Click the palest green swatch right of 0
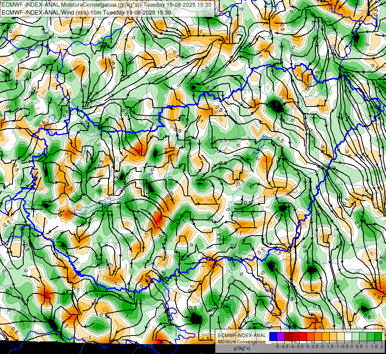This screenshot has height=354, width=386. pos(356,336)
